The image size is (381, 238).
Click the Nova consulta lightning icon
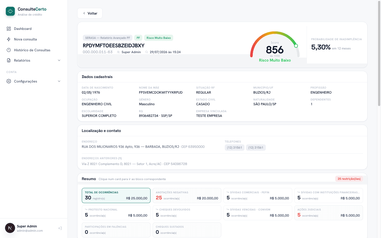click(9, 39)
